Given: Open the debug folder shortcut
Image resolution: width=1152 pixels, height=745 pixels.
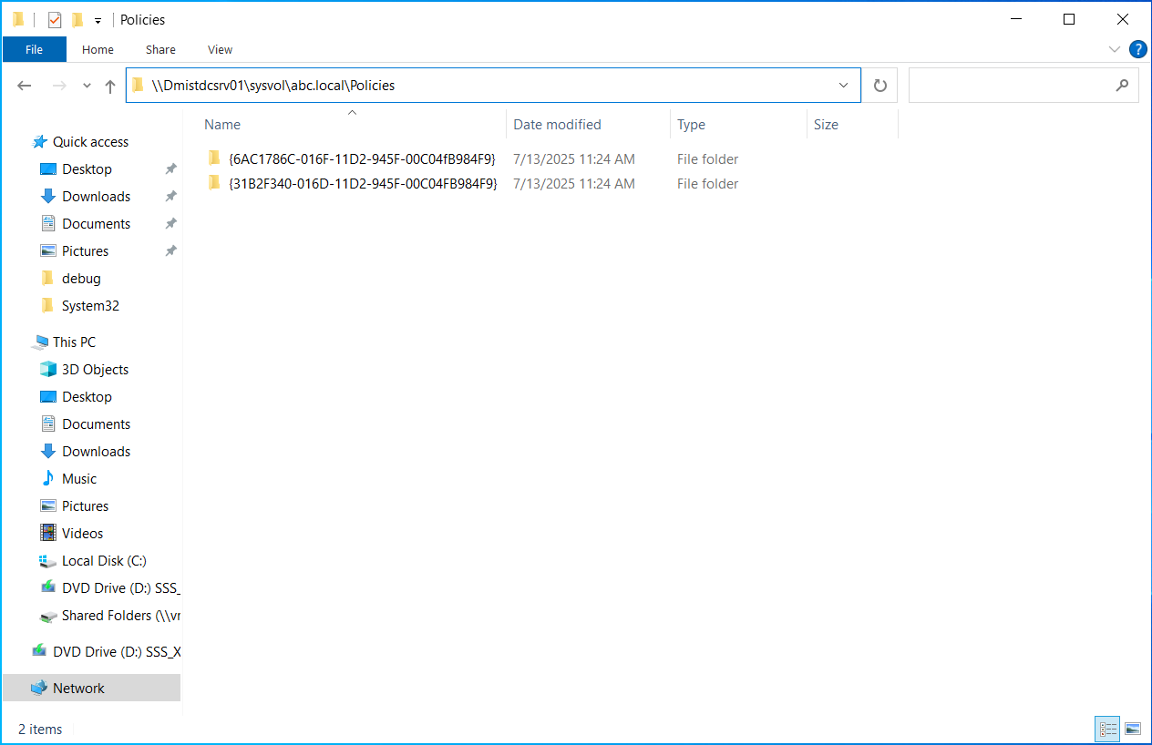Looking at the screenshot, I should tap(81, 279).
